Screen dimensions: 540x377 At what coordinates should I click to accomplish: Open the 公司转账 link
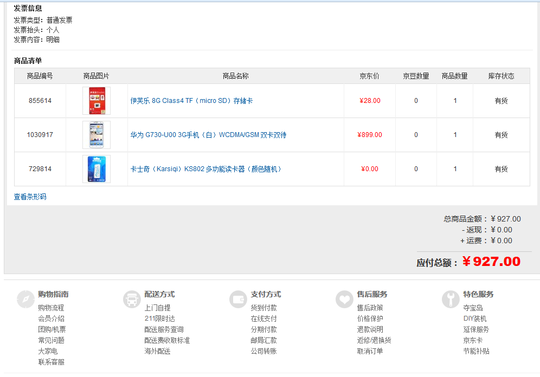[264, 351]
